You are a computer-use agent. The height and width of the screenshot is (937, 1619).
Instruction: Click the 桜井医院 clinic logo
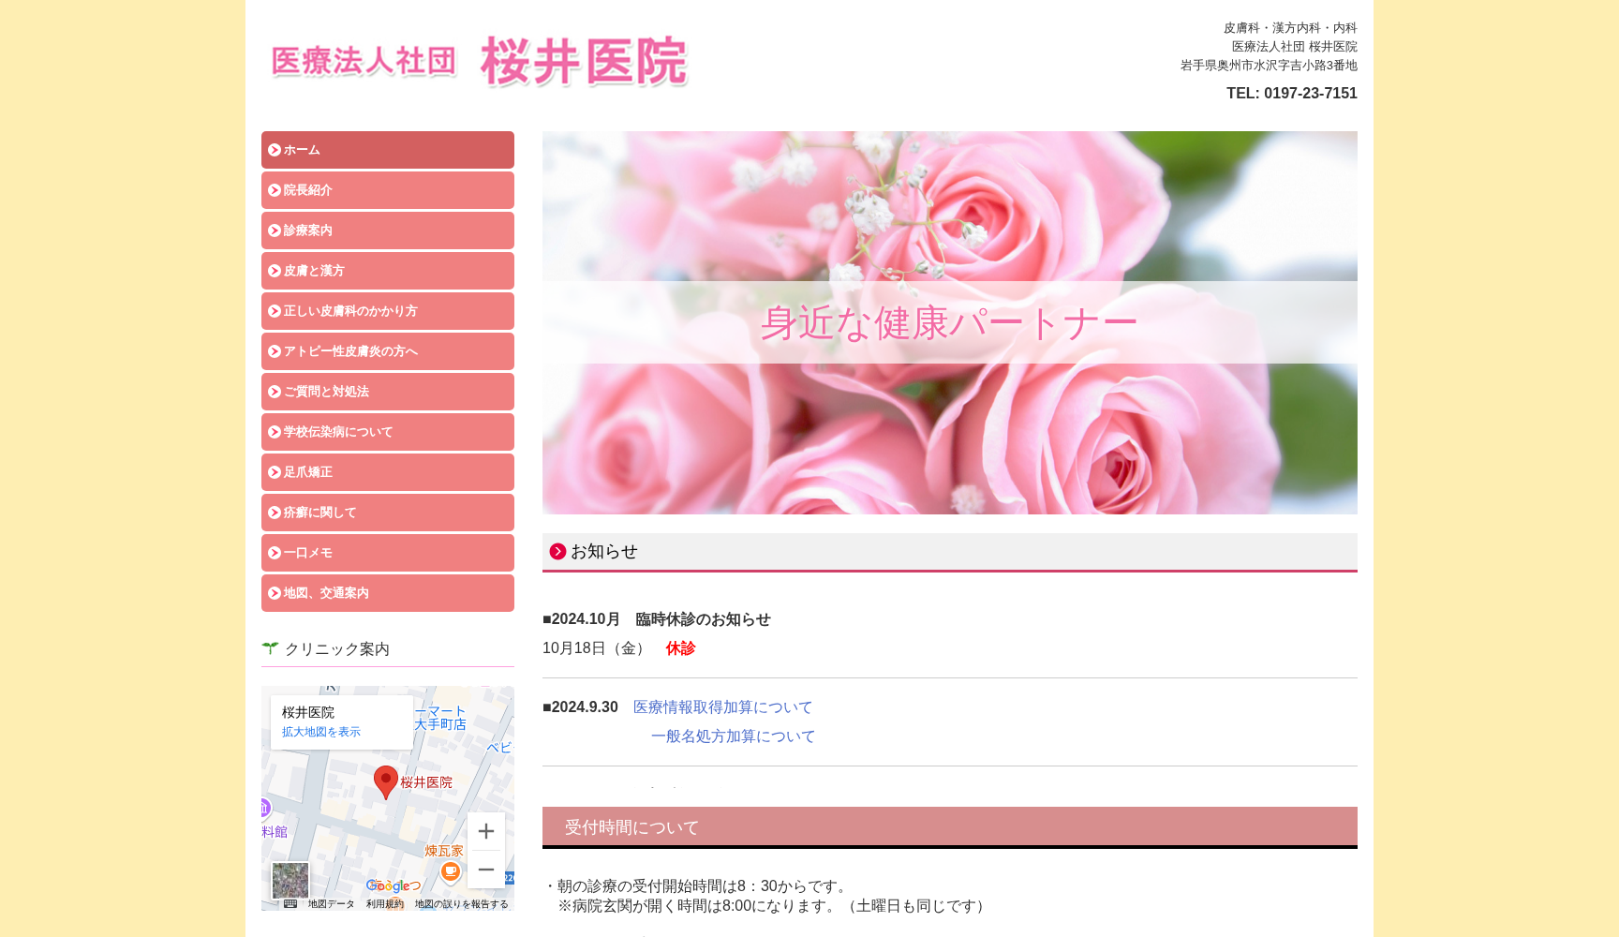pos(478,64)
